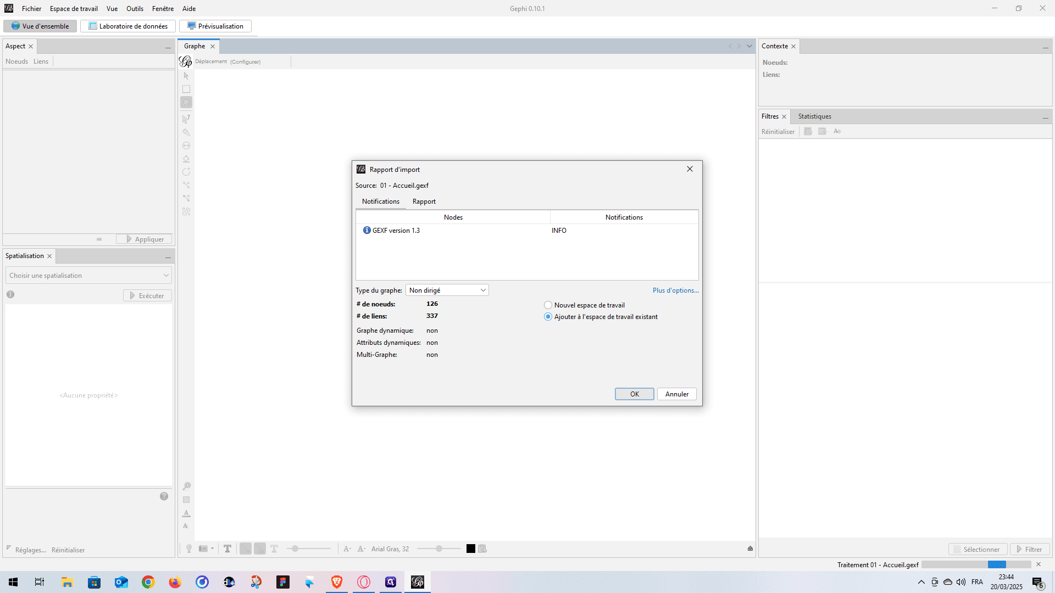1055x593 pixels.
Task: Open the Outils menu
Action: [x=135, y=9]
